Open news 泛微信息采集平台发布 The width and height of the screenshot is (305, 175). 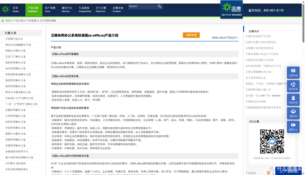258,36
